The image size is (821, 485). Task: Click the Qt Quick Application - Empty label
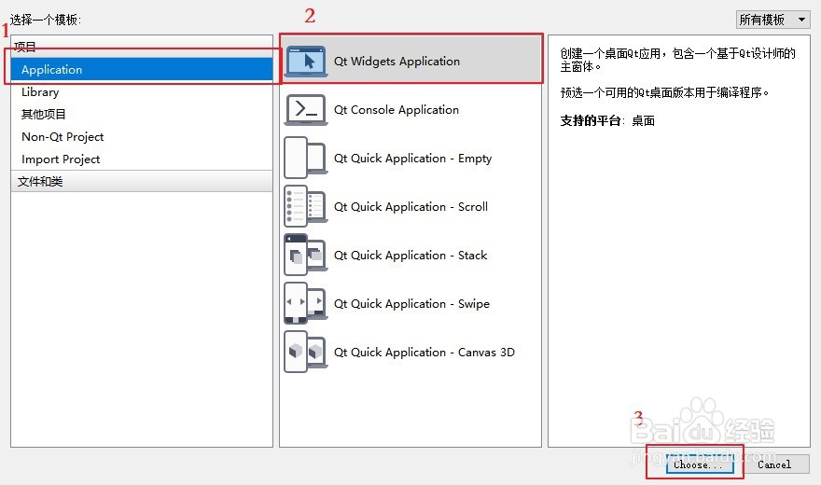(x=413, y=158)
